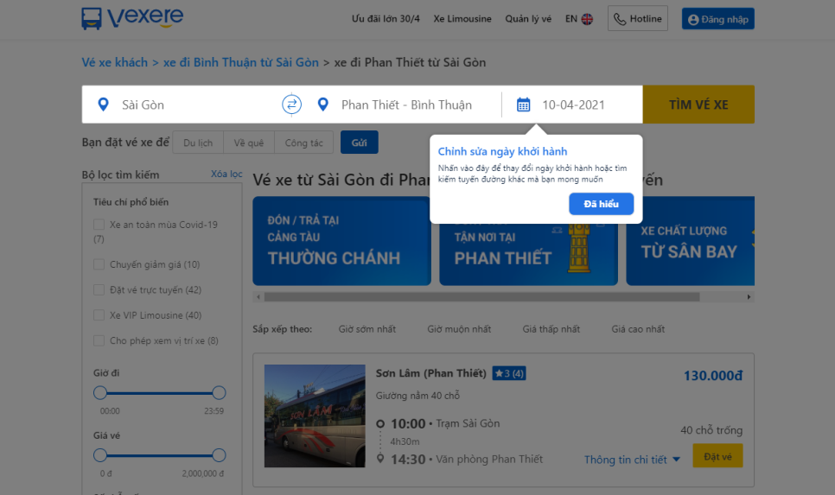
Task: Sort by Giờ sớm nhất
Action: (367, 329)
